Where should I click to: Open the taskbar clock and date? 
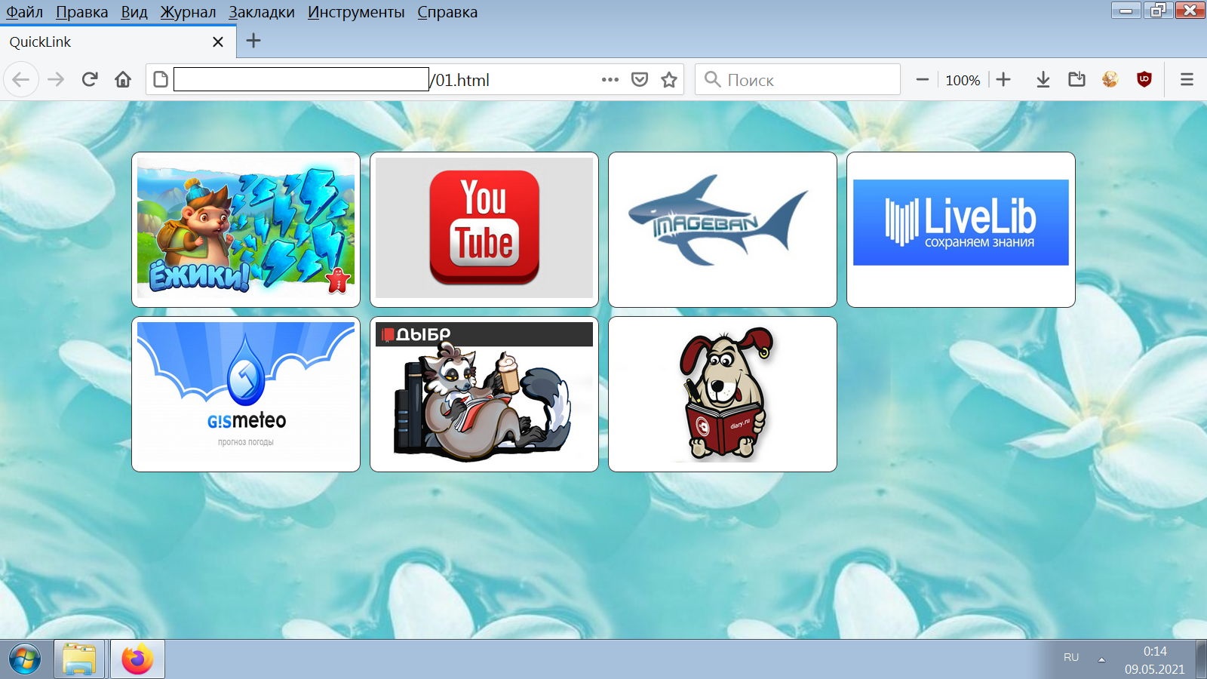[1155, 660]
